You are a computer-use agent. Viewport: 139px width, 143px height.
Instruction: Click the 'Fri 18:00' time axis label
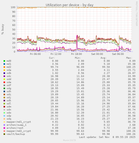coord(76,54)
